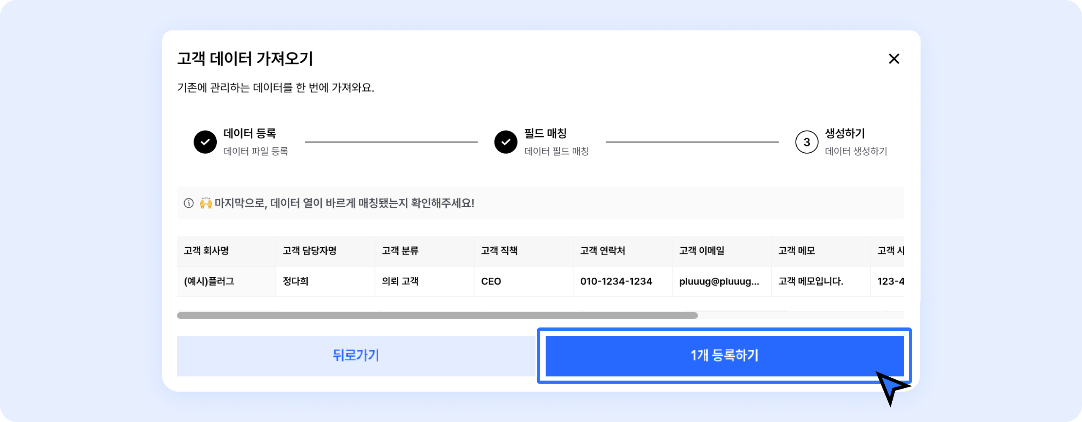
Task: Close the 고객 데이터 가져오기 dialog
Action: pos(893,59)
